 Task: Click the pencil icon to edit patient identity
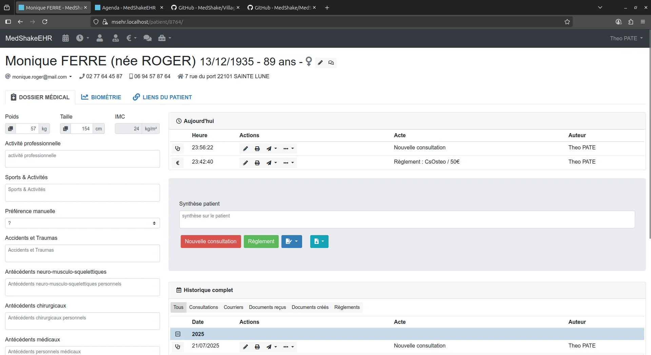pos(320,63)
